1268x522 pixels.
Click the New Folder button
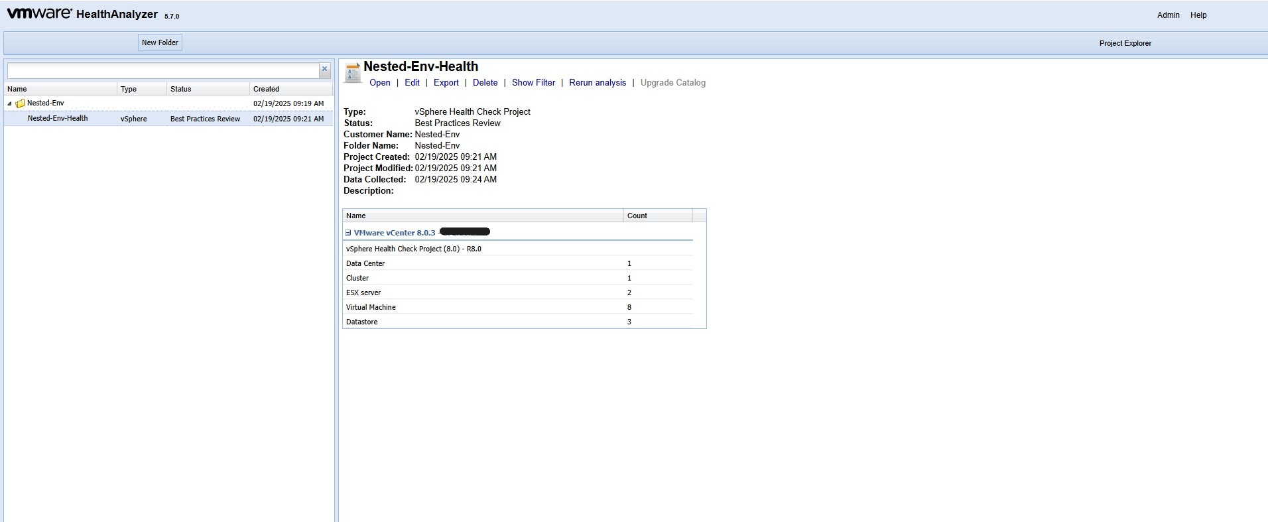pyautogui.click(x=160, y=42)
